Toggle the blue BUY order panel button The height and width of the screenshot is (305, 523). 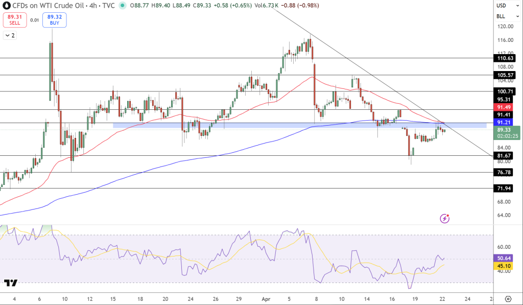(x=54, y=19)
